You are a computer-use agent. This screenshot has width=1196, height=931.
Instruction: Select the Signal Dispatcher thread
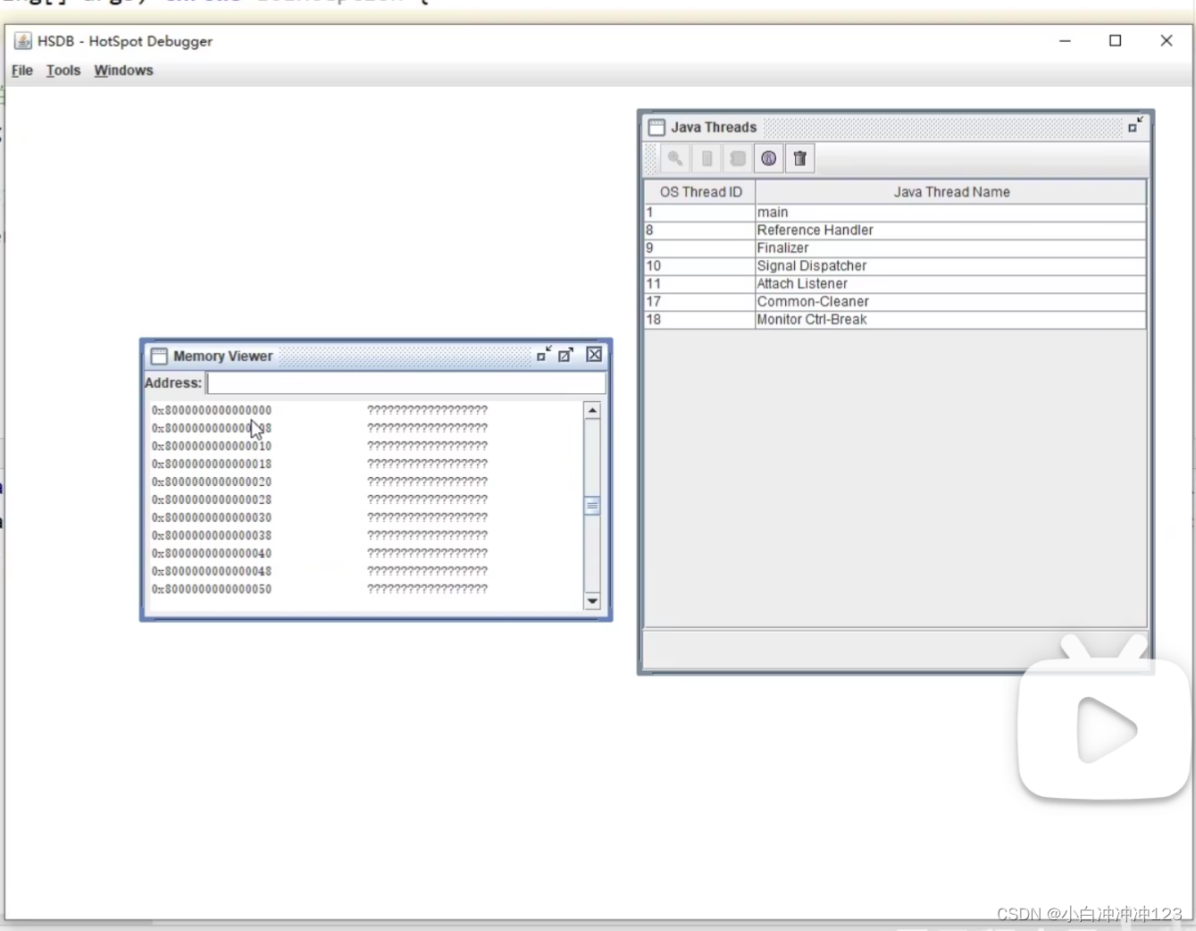point(895,266)
